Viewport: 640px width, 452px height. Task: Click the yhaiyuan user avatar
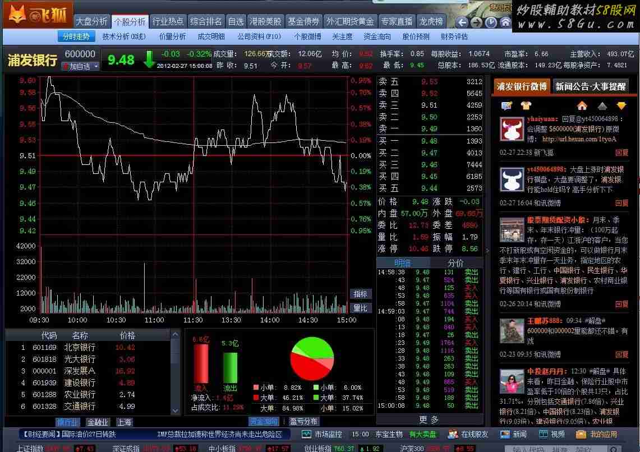tap(512, 129)
